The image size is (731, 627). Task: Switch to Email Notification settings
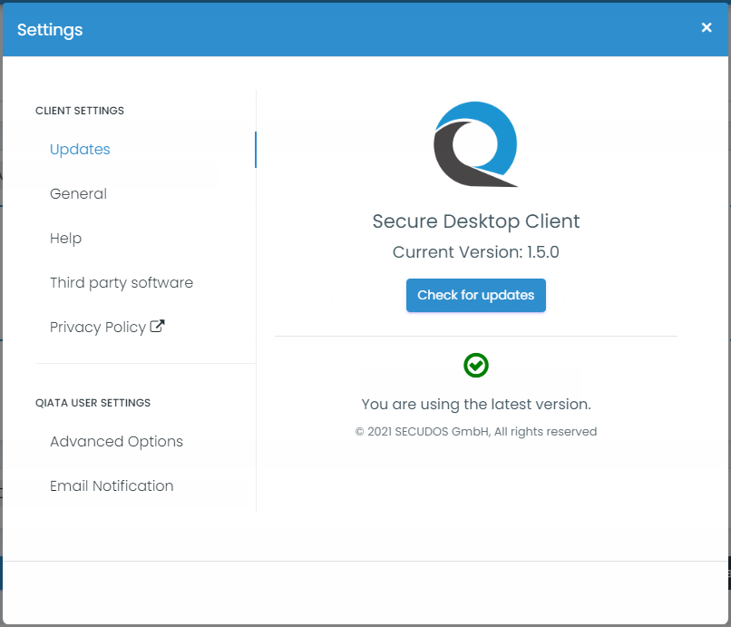[x=112, y=486]
